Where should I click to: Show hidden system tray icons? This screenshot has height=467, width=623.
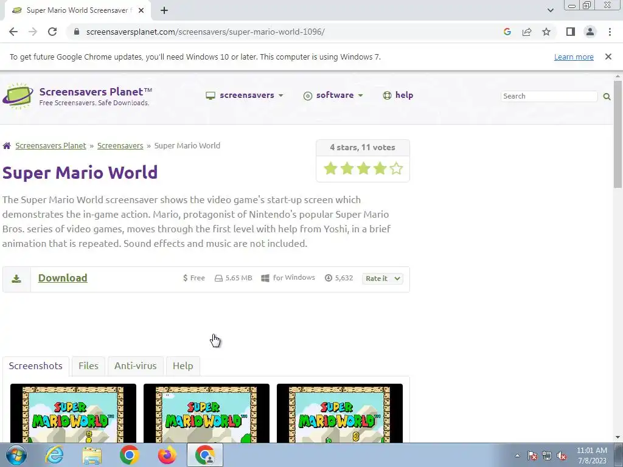[x=517, y=456]
